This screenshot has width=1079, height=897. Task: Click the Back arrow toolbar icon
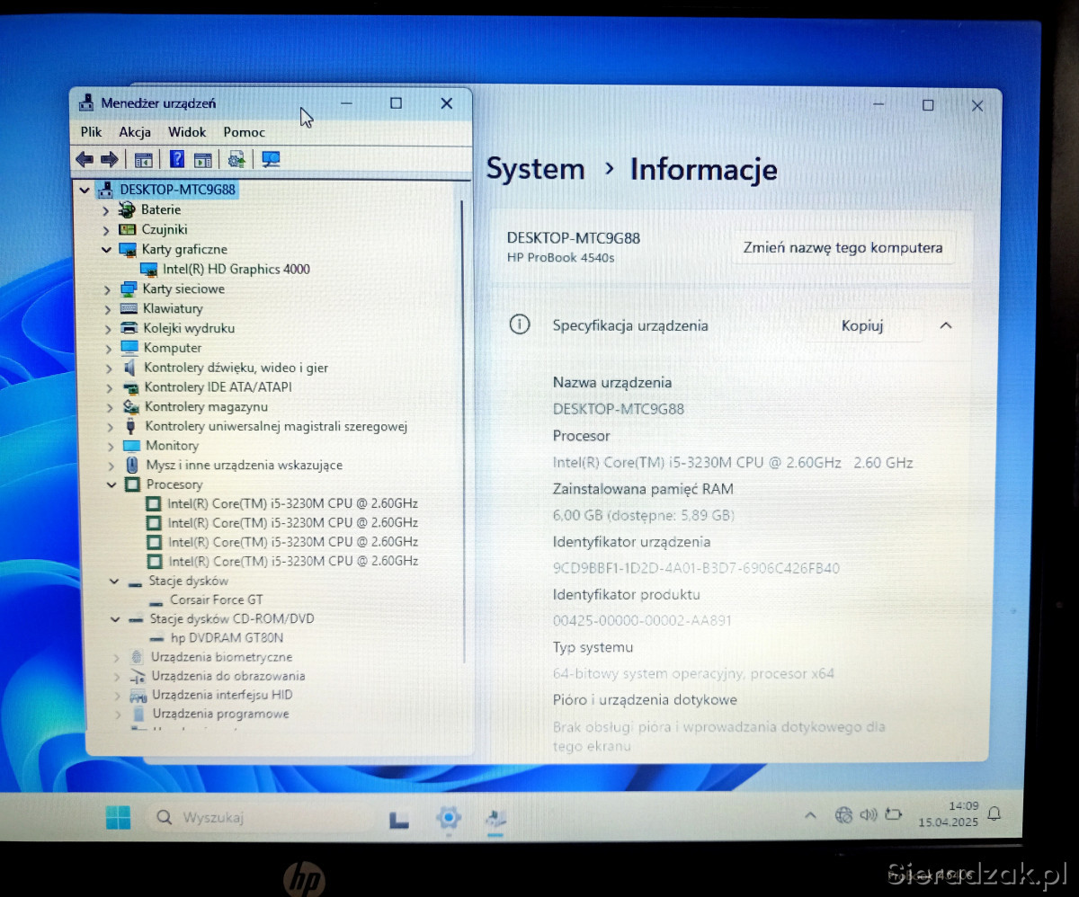[x=85, y=160]
